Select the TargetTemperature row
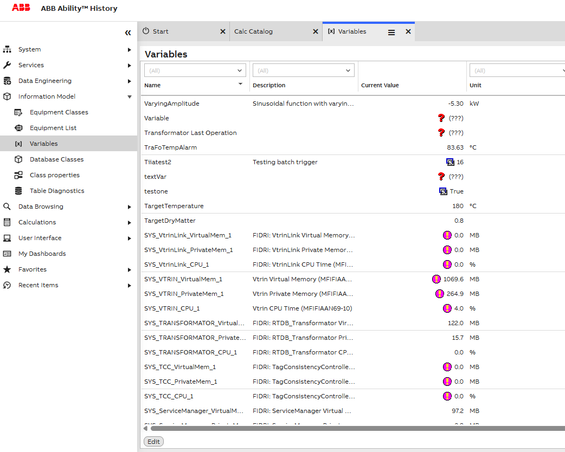The height and width of the screenshot is (452, 565). (x=353, y=206)
